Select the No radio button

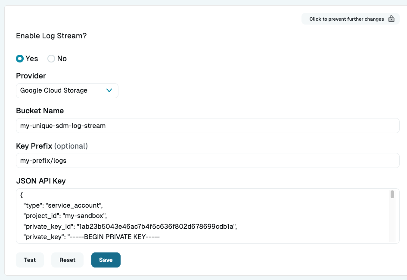(x=51, y=59)
